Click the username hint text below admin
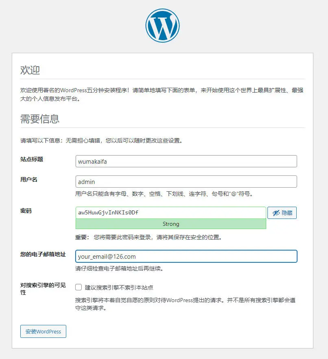Image resolution: width=328 pixels, height=359 pixels. (164, 194)
